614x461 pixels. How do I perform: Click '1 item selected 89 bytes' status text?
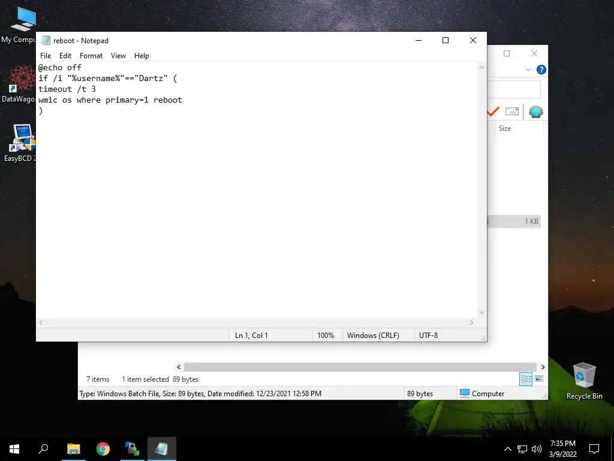coord(159,379)
